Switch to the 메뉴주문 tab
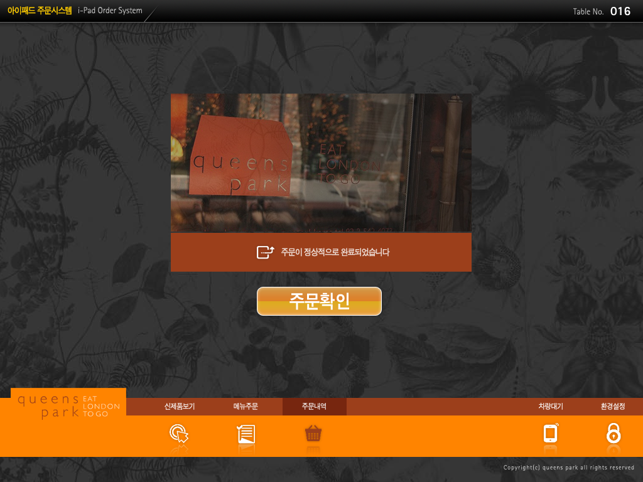 pyautogui.click(x=246, y=407)
